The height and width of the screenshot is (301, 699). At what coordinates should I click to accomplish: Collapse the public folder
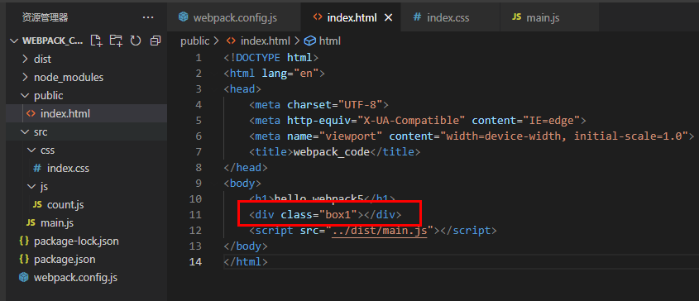[25, 95]
